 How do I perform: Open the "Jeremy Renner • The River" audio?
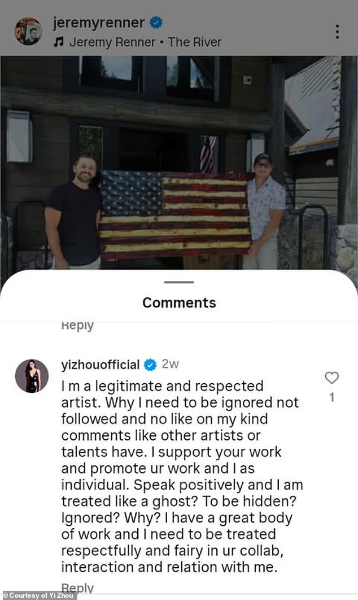[145, 42]
